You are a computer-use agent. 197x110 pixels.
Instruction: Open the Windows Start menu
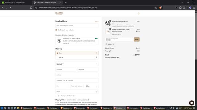[x=2, y=108]
